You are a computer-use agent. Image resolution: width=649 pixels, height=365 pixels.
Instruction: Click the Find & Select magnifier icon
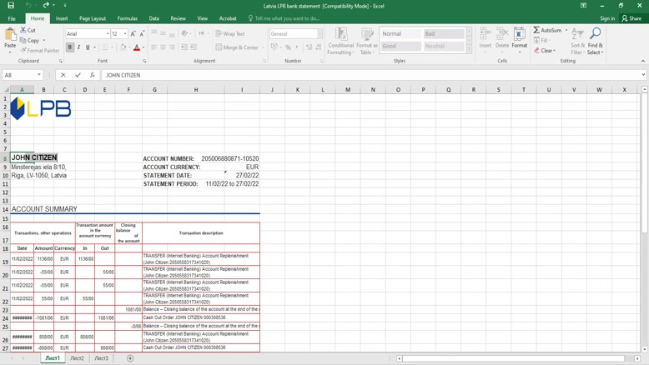[595, 34]
